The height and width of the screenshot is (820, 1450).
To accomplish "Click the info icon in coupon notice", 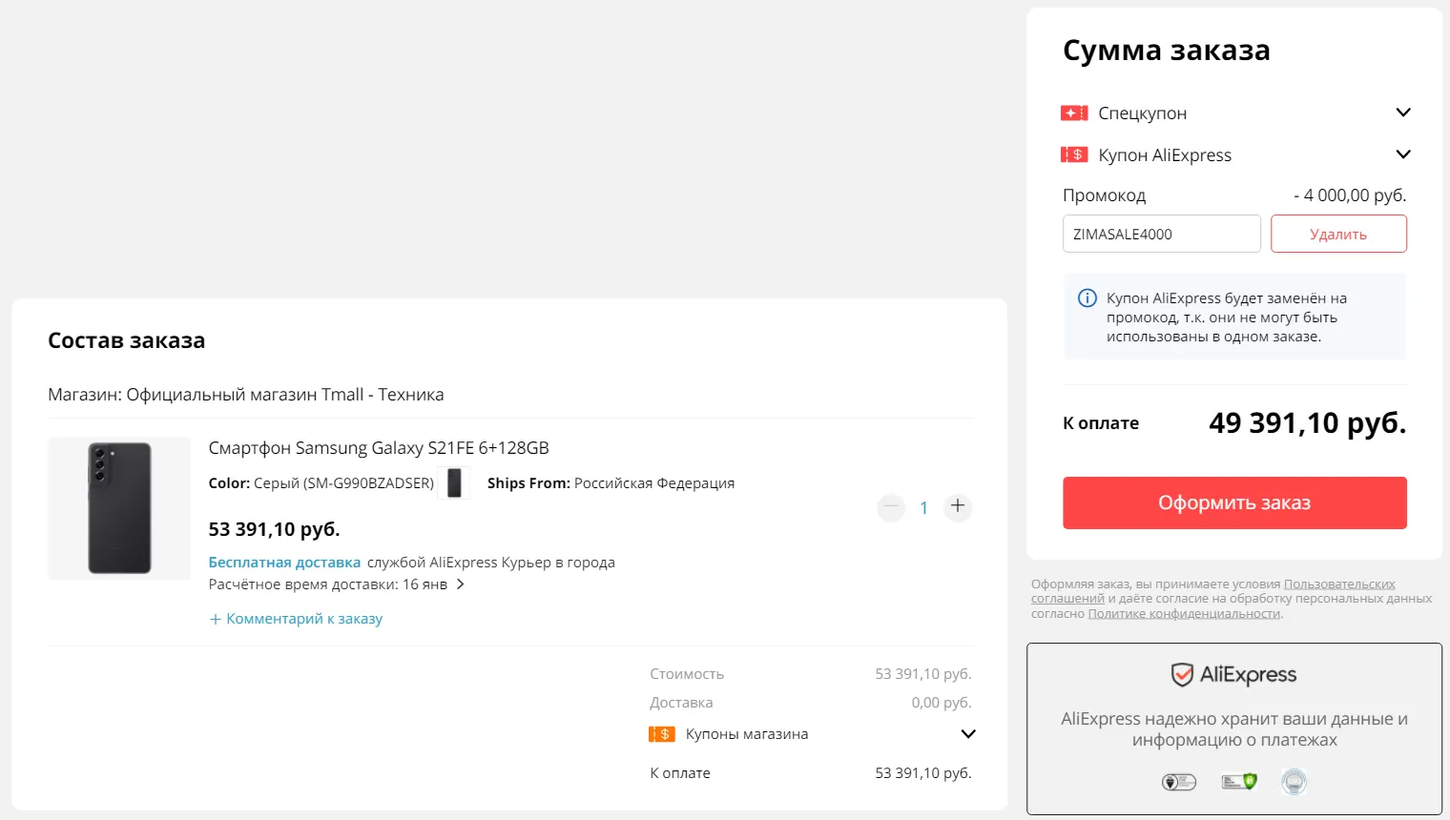I will coord(1087,298).
